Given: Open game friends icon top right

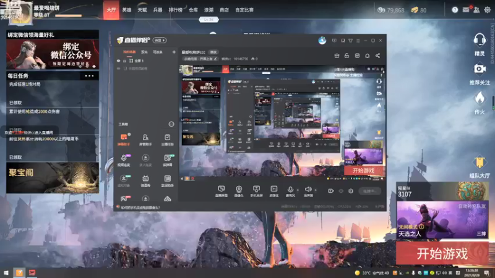Looking at the screenshot, I should (x=476, y=10).
